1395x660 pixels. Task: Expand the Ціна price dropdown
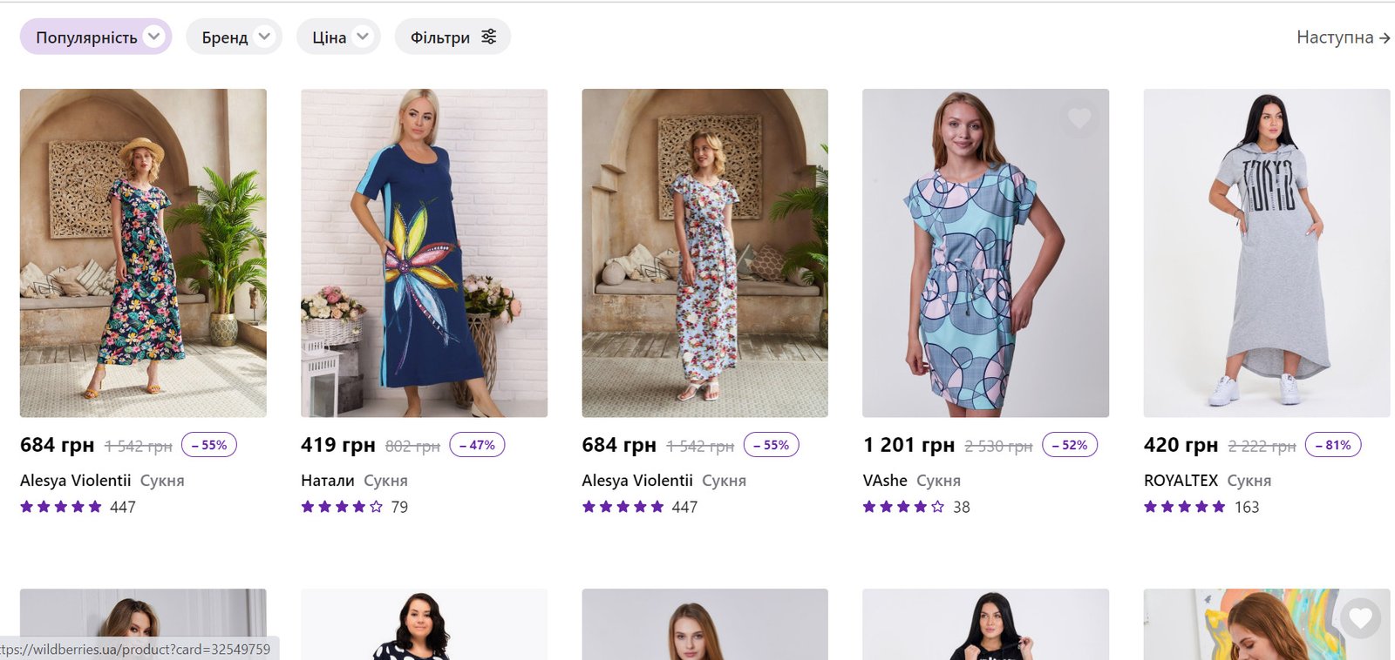click(x=338, y=37)
